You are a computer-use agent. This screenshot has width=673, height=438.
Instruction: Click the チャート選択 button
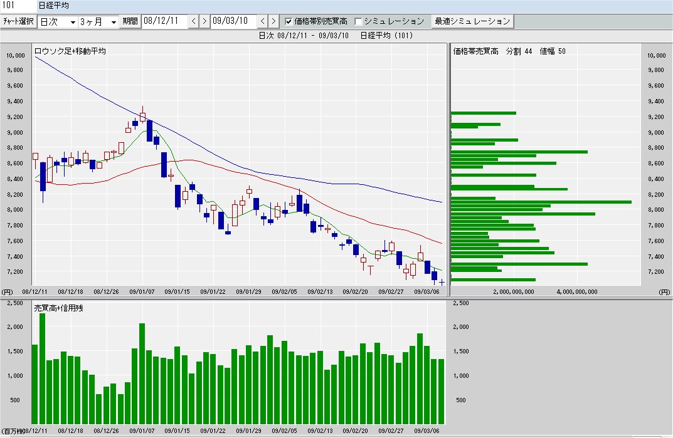(18, 21)
